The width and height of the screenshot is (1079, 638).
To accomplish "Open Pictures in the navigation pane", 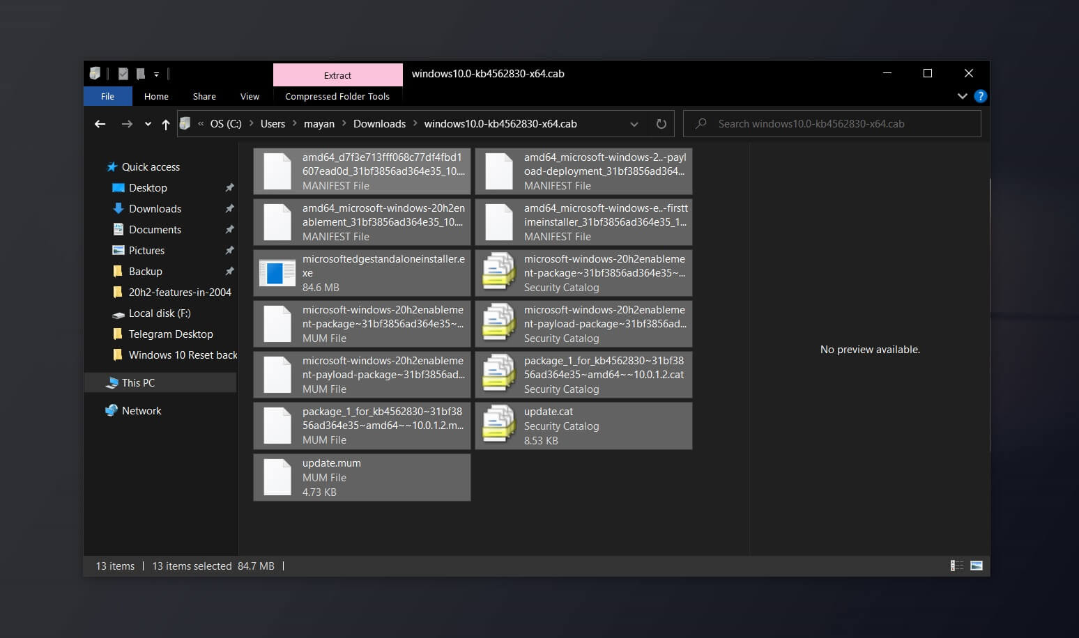I will click(x=146, y=251).
